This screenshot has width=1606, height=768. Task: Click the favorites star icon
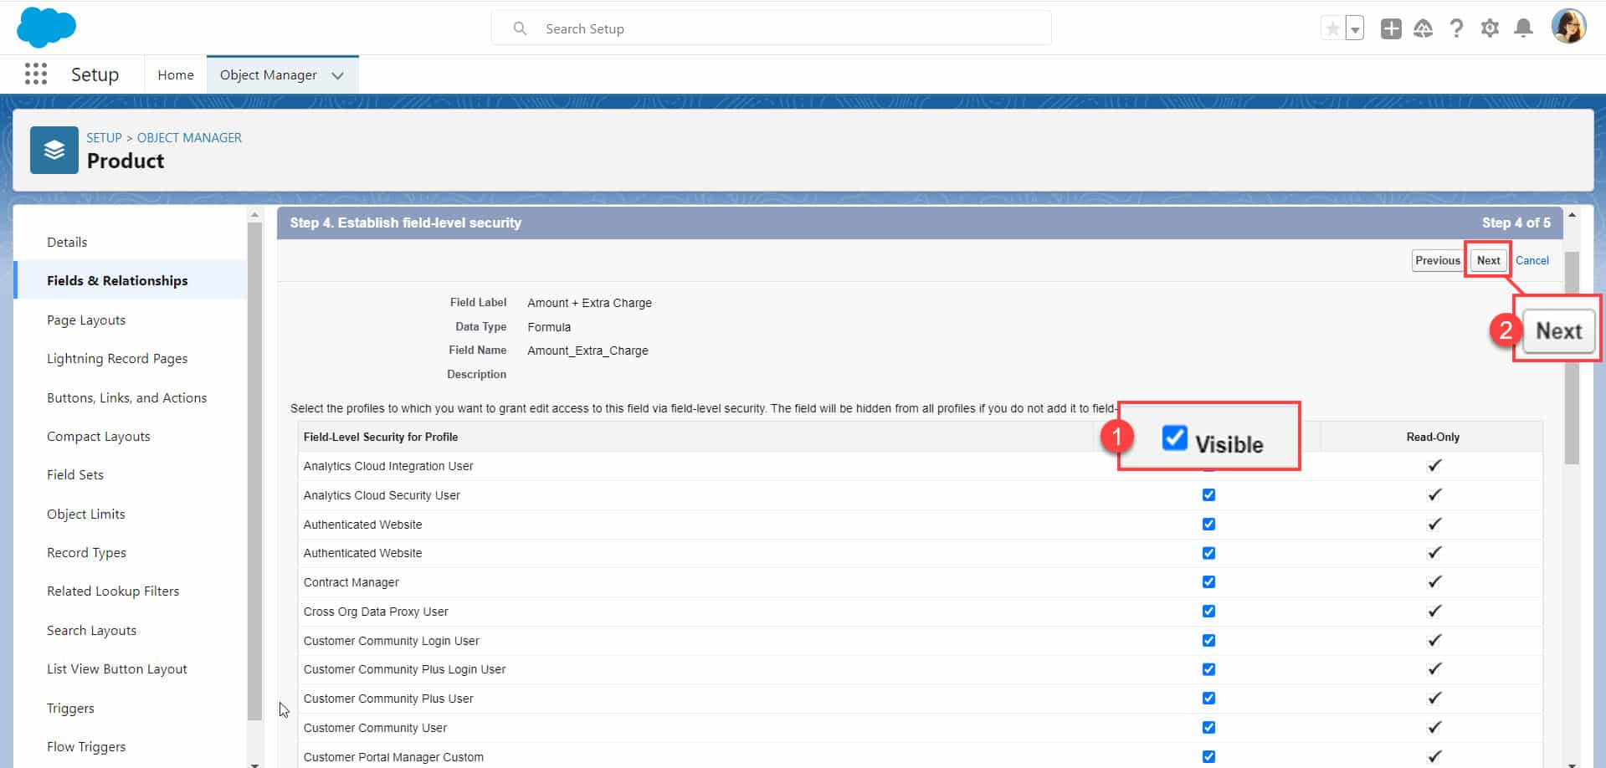pyautogui.click(x=1332, y=28)
